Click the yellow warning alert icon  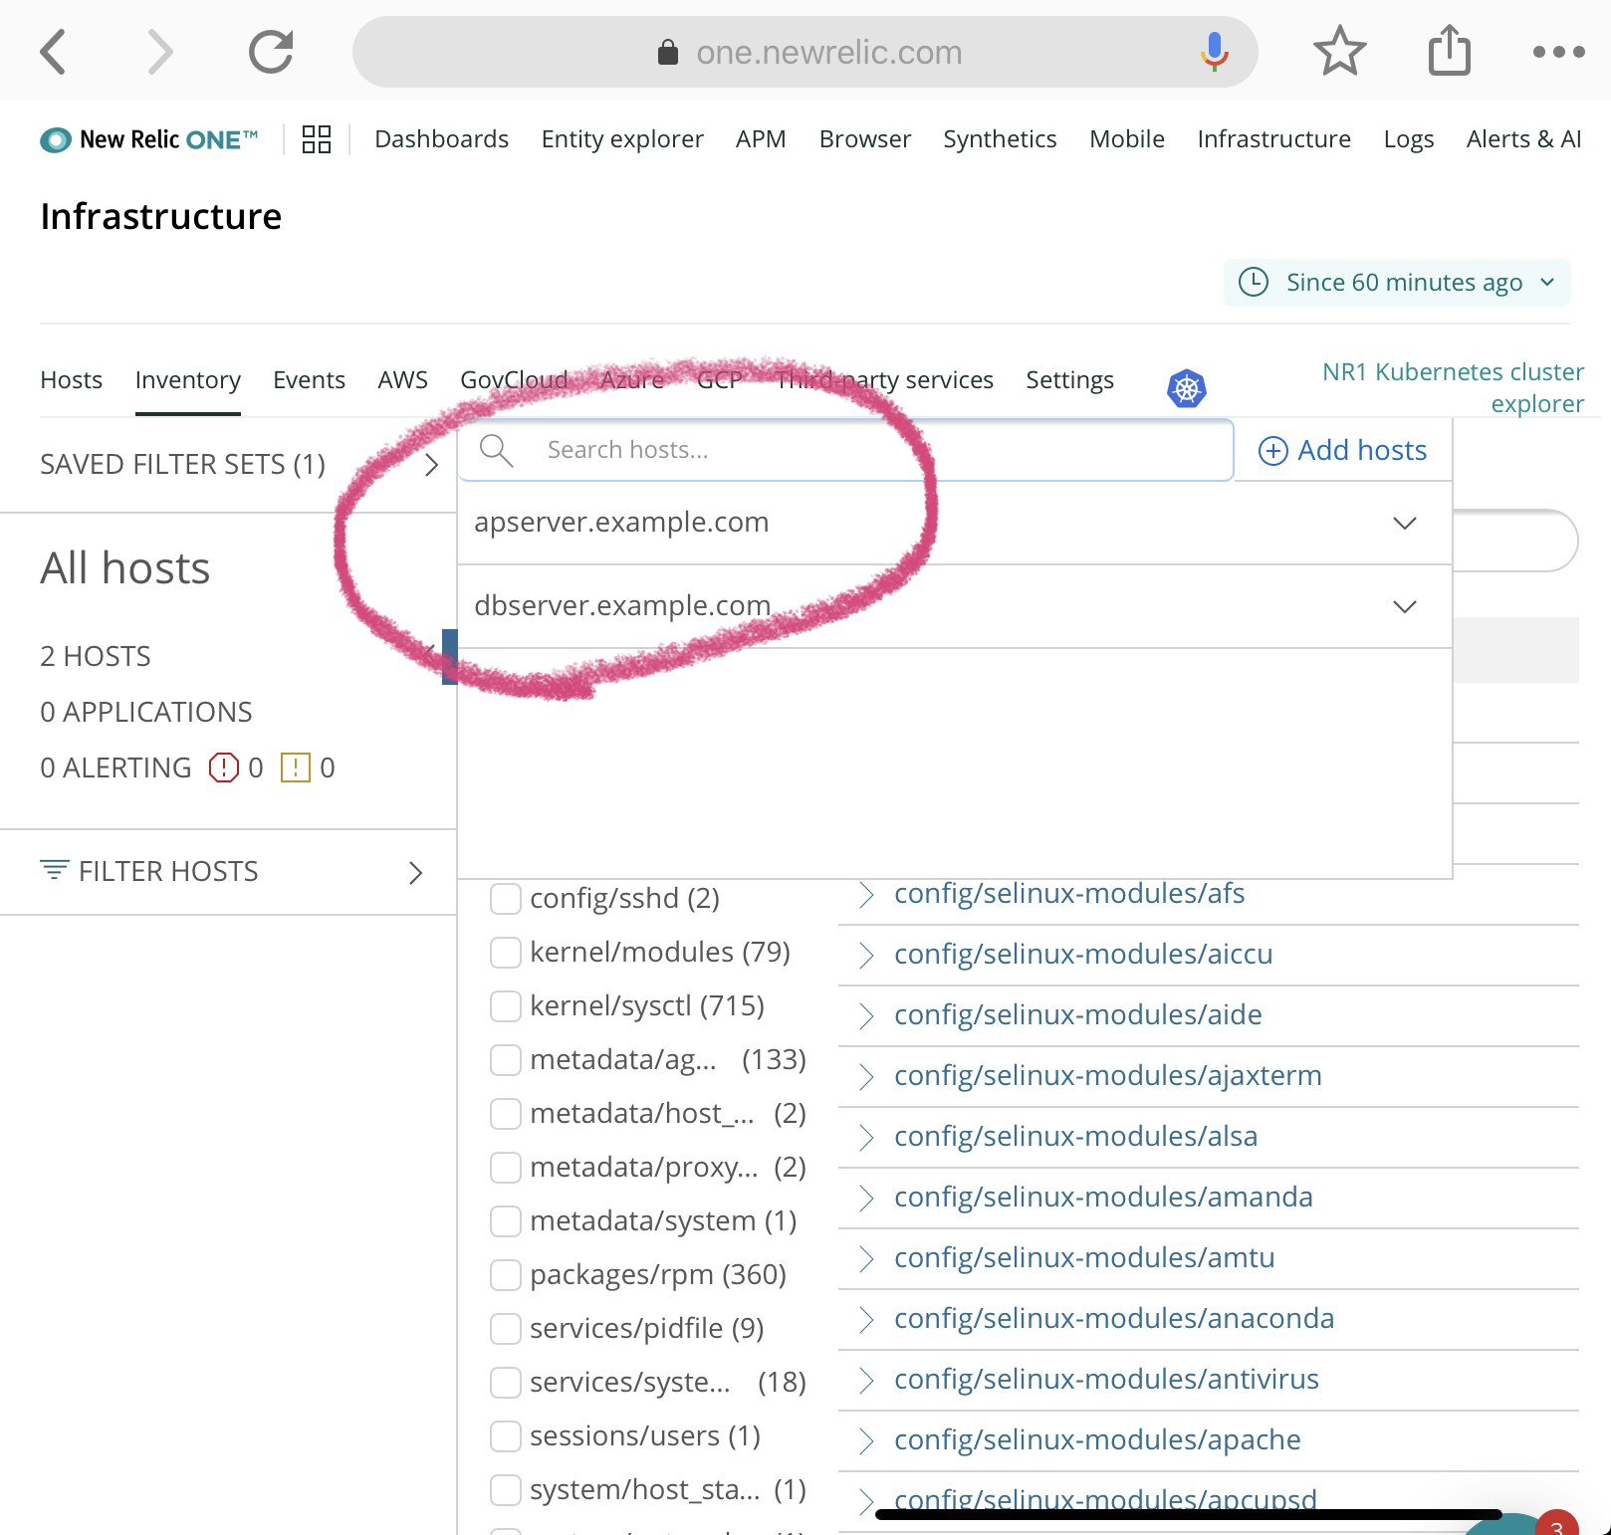click(x=296, y=767)
